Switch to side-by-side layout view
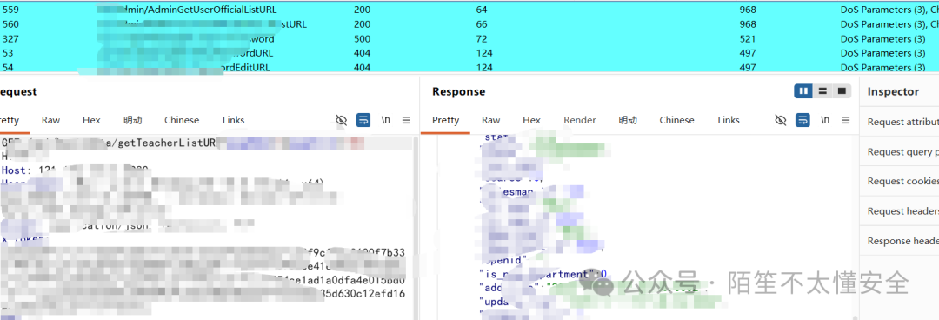Viewport: 939px width, 320px height. (x=803, y=91)
